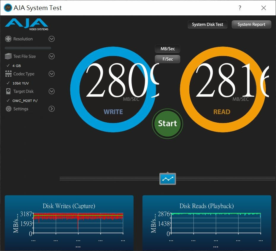Click the 1593 axis value on writes graph
Screen dimensions: 276x251
[x=26, y=224]
